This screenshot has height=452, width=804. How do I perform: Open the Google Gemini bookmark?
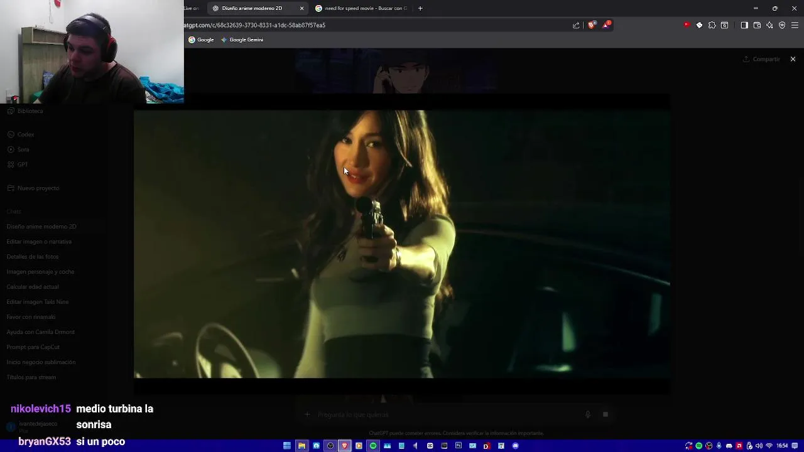242,40
